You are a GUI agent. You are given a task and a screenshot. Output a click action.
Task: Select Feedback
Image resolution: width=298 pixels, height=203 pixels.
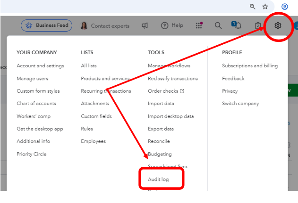tap(233, 79)
